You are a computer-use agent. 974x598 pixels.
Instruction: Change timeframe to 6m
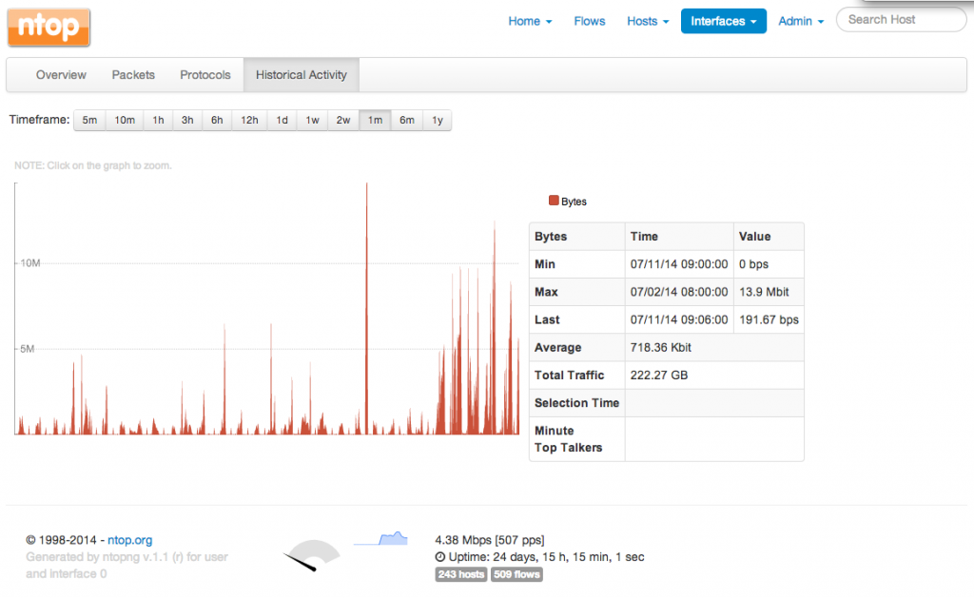coord(407,120)
